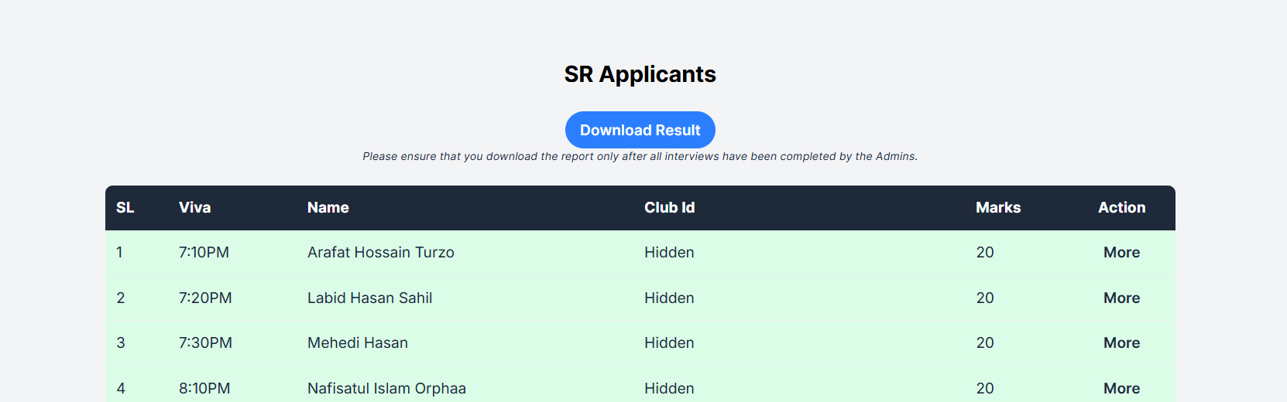This screenshot has width=1287, height=402.
Task: Click the Viva column header
Action: pos(194,208)
